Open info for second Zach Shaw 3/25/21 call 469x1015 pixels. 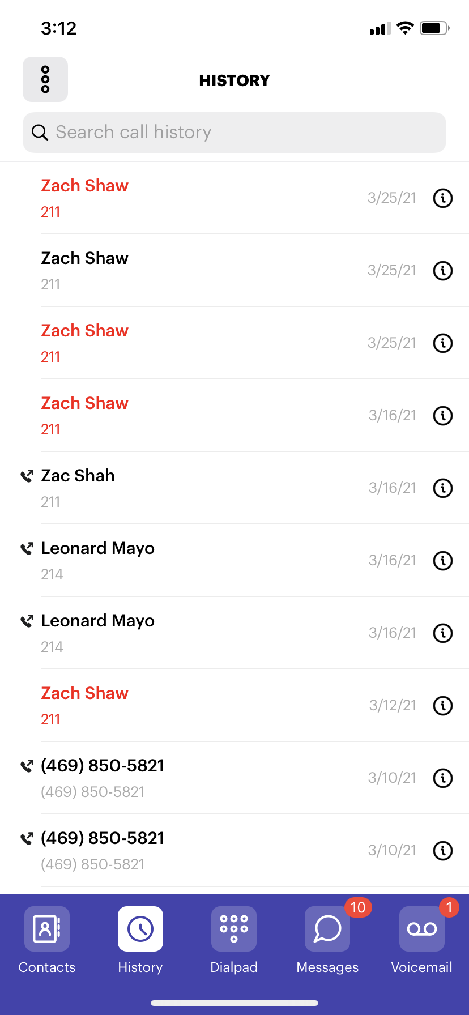tap(443, 271)
